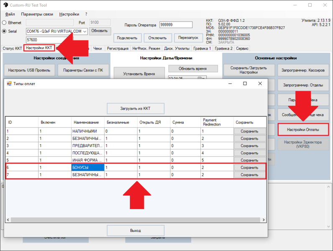Save the БОНУСЫ payment row
Screen dimensions: 333x251
tap(249, 167)
